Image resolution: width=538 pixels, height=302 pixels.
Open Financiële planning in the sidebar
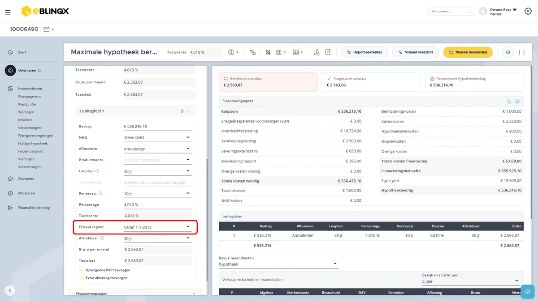(x=34, y=208)
